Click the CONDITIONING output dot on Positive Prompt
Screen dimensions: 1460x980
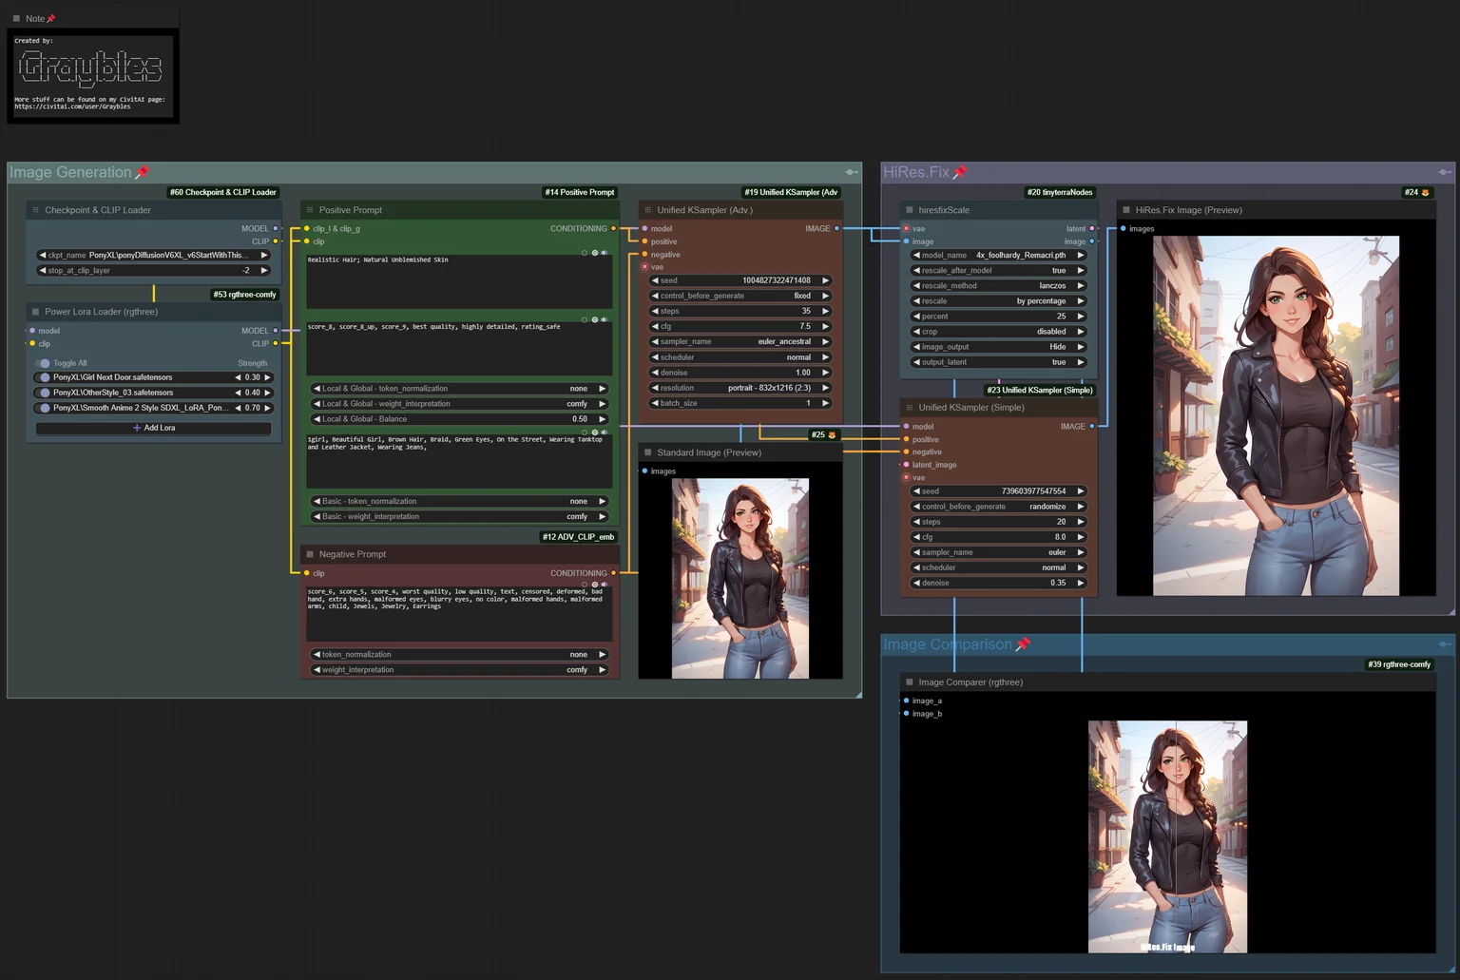[x=613, y=229]
